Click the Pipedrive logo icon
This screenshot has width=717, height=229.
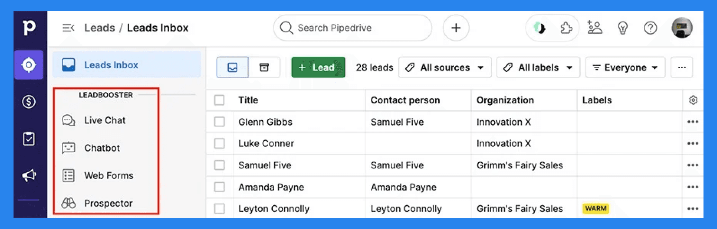pyautogui.click(x=29, y=28)
